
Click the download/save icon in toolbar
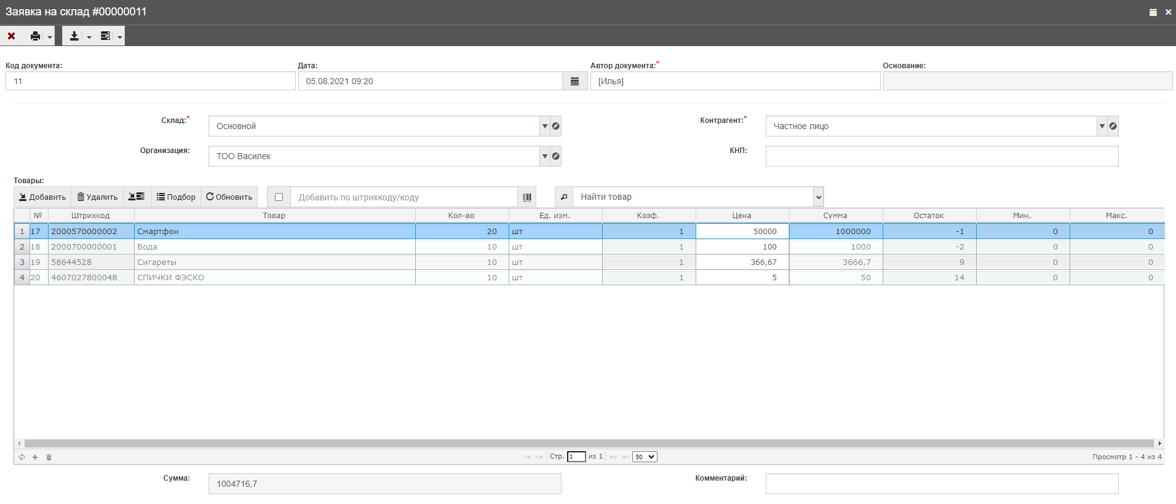[74, 36]
